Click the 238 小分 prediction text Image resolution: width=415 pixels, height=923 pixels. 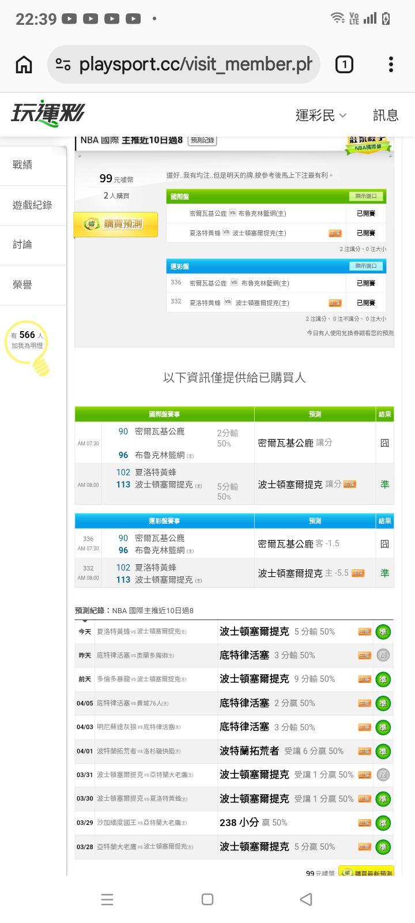[239, 823]
